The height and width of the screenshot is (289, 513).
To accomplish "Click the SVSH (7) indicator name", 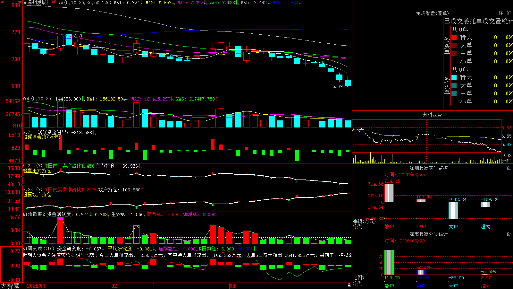I will [x=32, y=190].
